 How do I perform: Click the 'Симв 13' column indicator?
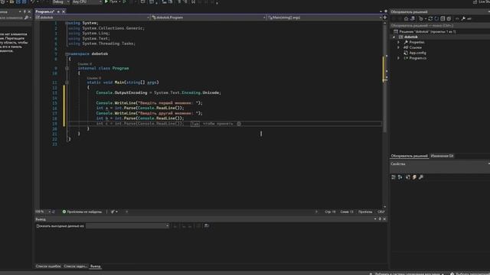coord(347,212)
